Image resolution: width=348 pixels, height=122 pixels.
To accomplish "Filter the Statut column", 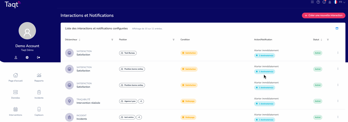I will point(328,40).
